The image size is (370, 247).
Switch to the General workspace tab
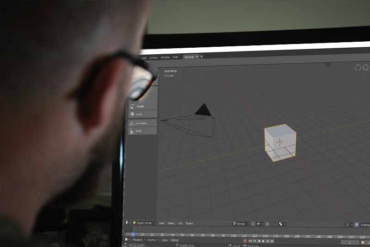189,57
